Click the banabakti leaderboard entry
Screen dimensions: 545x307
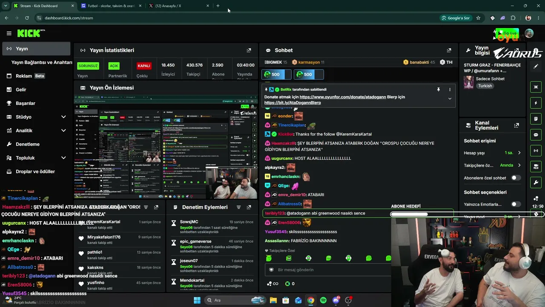[x=419, y=62]
